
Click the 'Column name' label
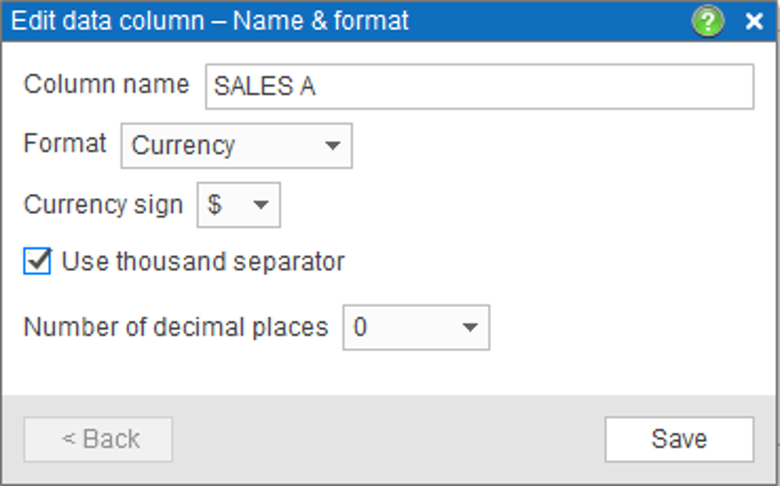(106, 85)
